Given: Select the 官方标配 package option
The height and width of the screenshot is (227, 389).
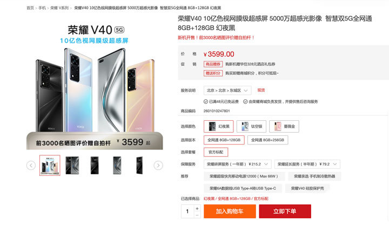Looking at the screenshot, I should (216, 152).
